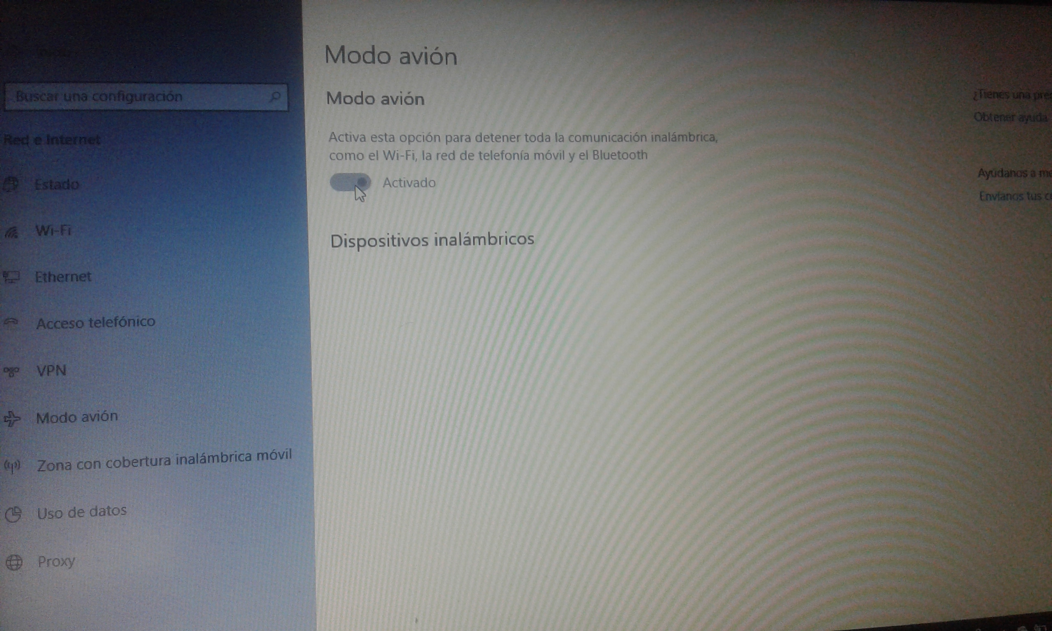Click the mobile hotspot antenna icon
This screenshot has height=631, width=1052.
(12, 466)
